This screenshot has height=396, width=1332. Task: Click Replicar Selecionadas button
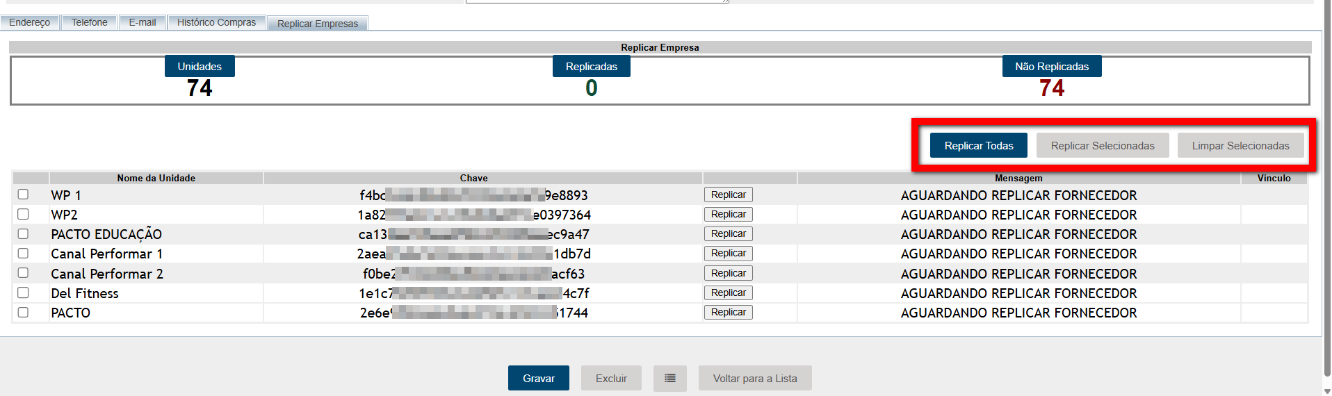click(x=1102, y=146)
